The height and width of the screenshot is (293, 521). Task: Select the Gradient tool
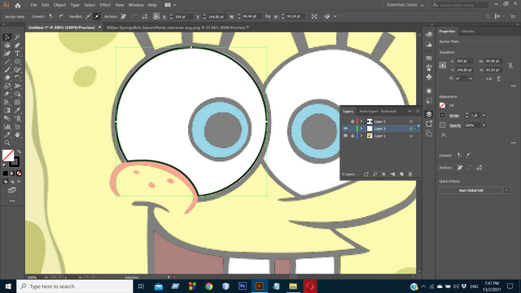click(x=7, y=111)
